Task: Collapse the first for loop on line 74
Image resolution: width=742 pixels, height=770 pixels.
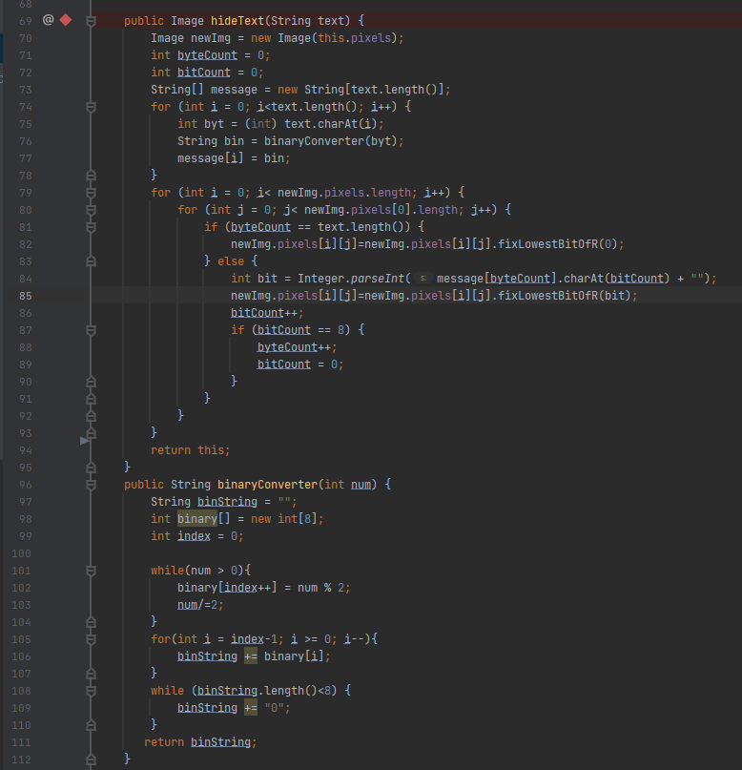Action: tap(91, 107)
